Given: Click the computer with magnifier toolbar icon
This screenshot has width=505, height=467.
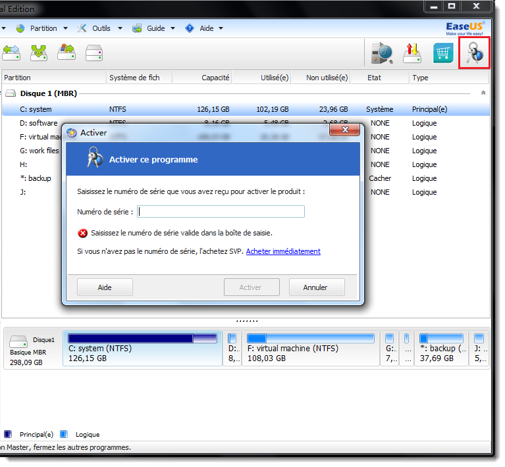Looking at the screenshot, I should coord(382,53).
